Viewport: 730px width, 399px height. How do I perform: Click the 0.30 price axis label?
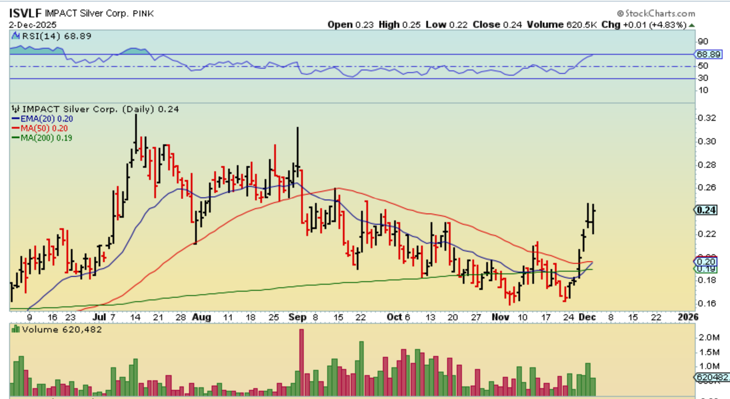tap(707, 142)
